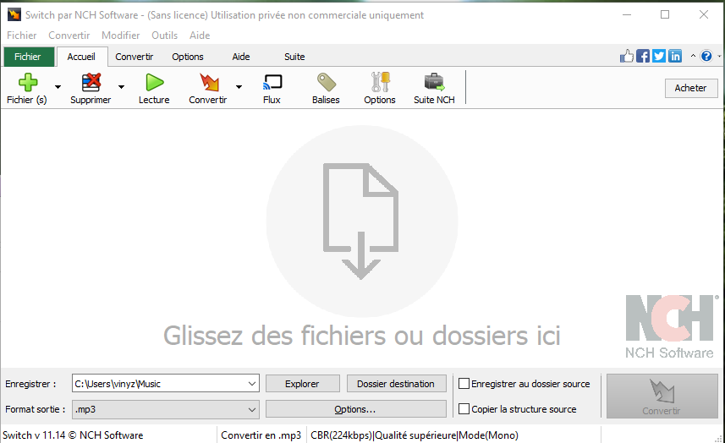The image size is (725, 443).
Task: Toggle Copier la structure source checkbox
Action: pyautogui.click(x=464, y=409)
